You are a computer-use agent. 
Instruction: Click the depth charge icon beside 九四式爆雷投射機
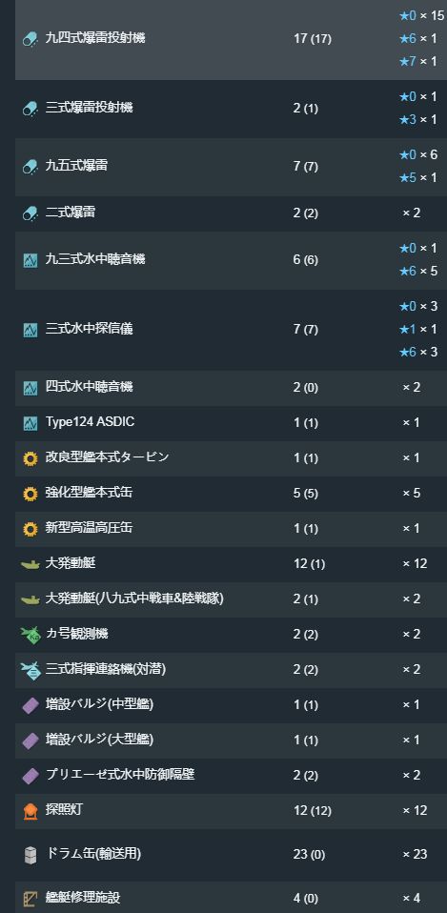(30, 39)
